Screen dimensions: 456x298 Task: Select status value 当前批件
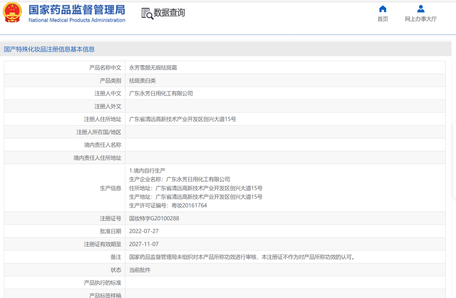[140, 270]
